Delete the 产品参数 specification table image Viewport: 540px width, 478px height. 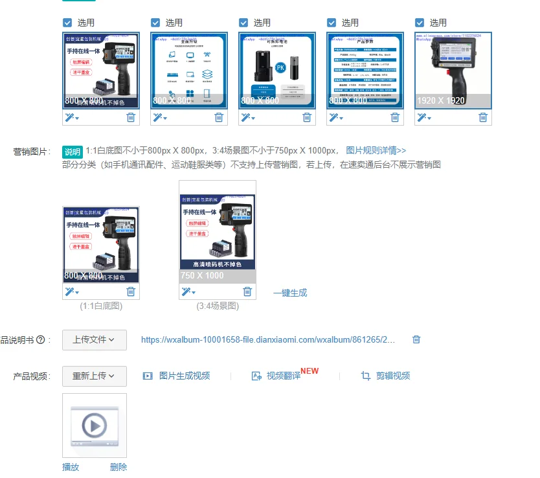pyautogui.click(x=395, y=117)
